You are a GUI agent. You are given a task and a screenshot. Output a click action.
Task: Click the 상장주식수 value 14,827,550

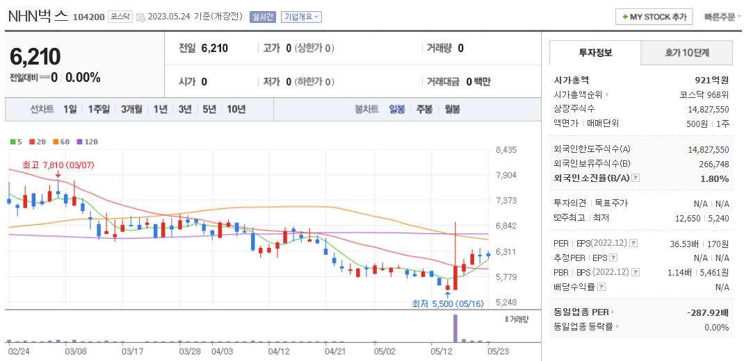pos(709,110)
